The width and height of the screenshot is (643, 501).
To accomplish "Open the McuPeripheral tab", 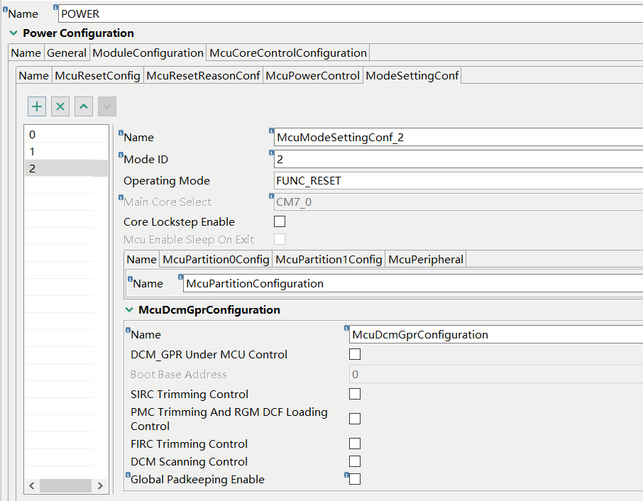I will [x=425, y=259].
